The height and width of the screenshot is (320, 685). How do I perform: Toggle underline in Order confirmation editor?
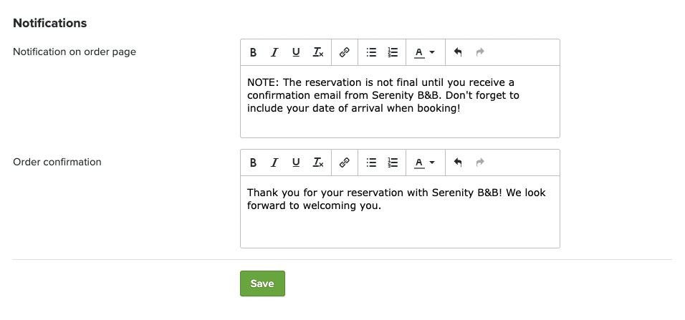pos(296,163)
